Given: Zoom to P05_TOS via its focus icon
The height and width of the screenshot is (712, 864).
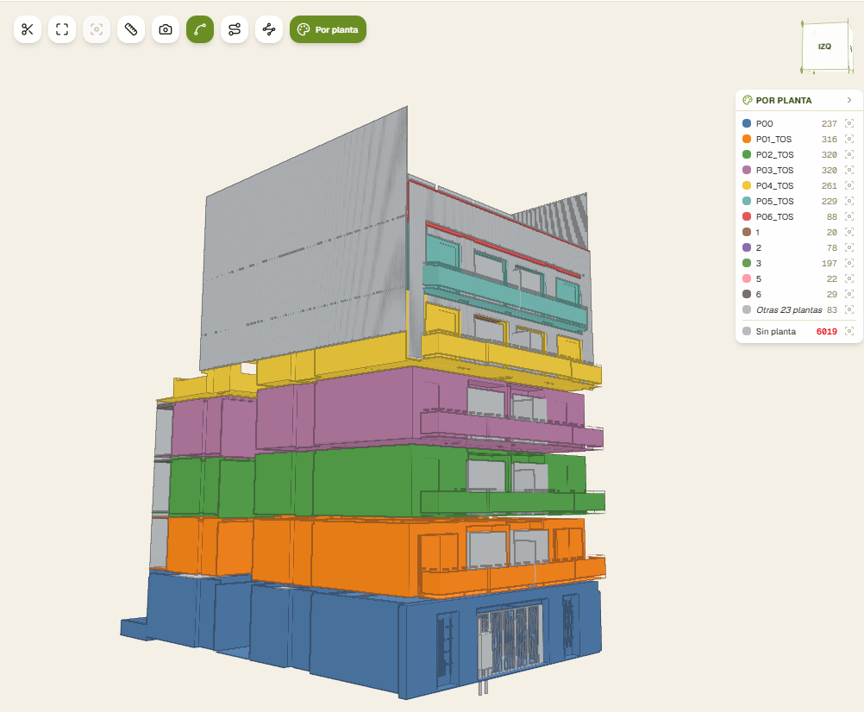Looking at the screenshot, I should coord(849,202).
